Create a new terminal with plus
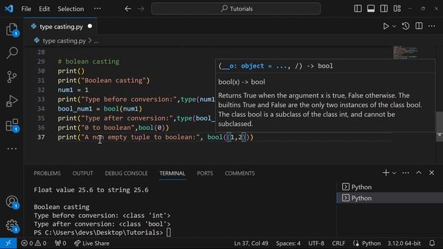 [x=386, y=173]
